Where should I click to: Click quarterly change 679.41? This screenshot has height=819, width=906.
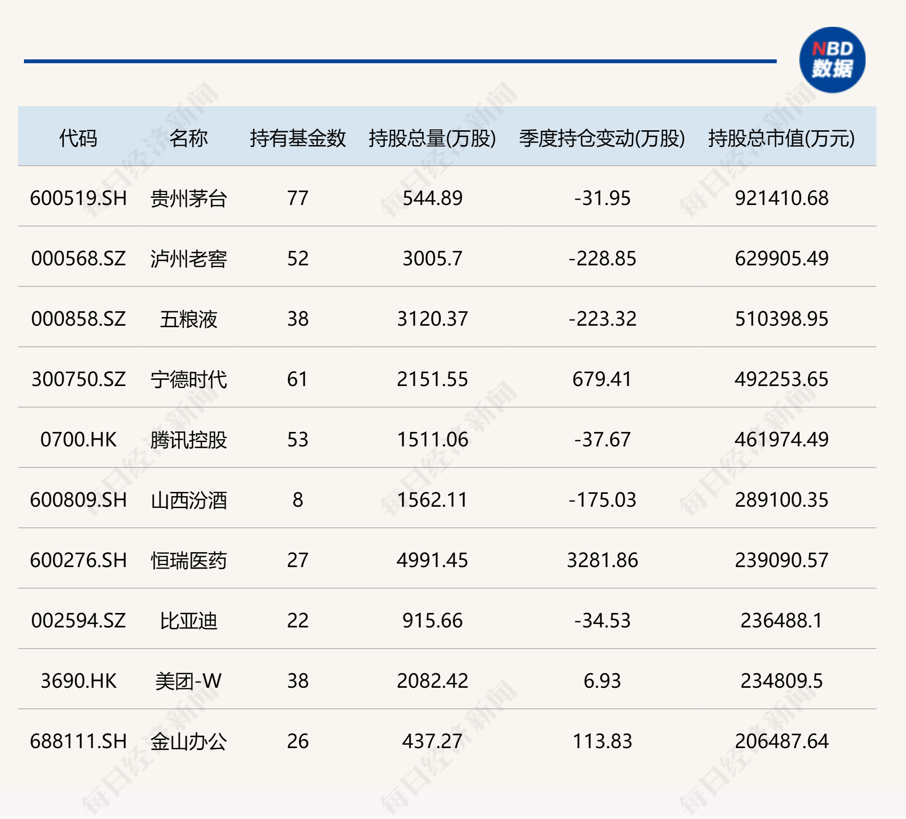click(x=602, y=379)
